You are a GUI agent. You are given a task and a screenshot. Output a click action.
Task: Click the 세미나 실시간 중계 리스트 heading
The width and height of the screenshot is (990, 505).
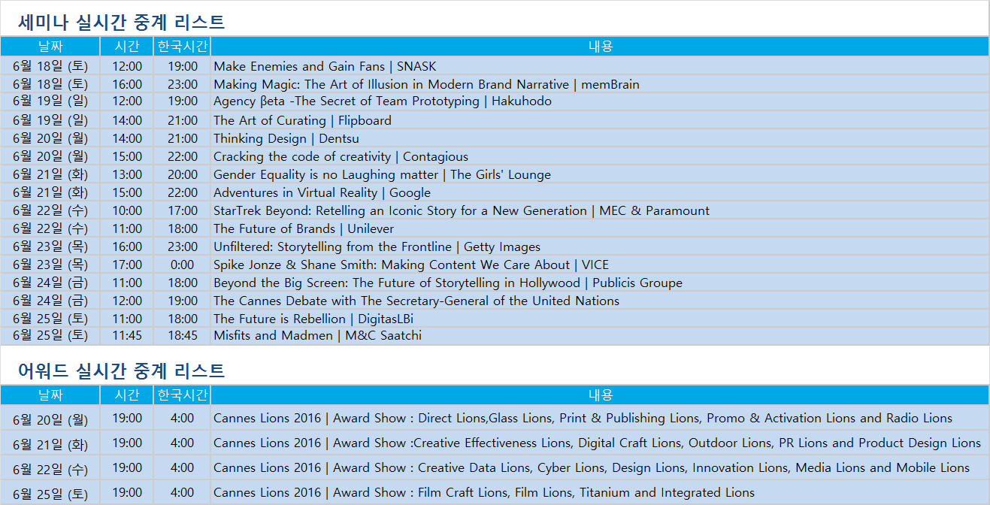[122, 22]
